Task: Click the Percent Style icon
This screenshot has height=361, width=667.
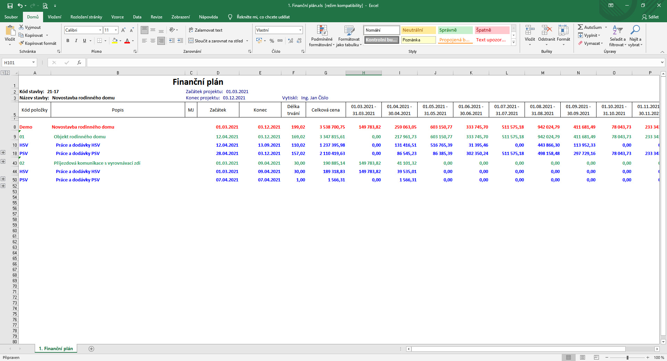Action: (272, 41)
